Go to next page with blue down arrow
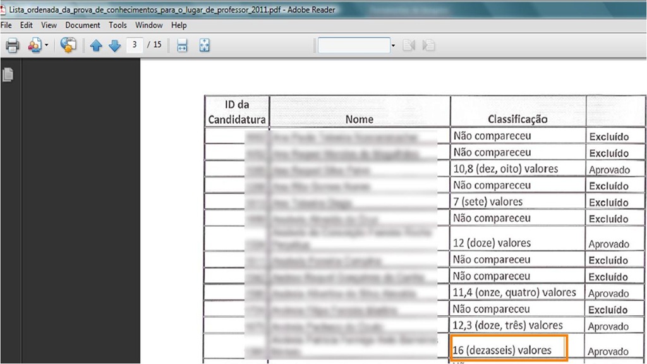The image size is (647, 364). [x=115, y=45]
